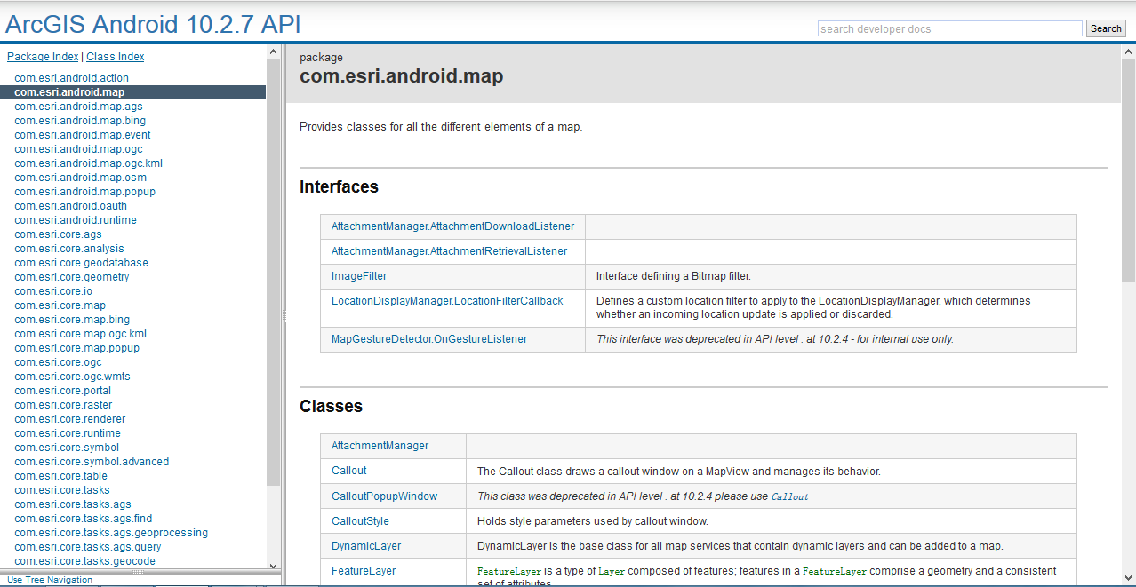
Task: Open AttachmentManager.AttachmentRetrievalListener interface
Action: pyautogui.click(x=449, y=251)
